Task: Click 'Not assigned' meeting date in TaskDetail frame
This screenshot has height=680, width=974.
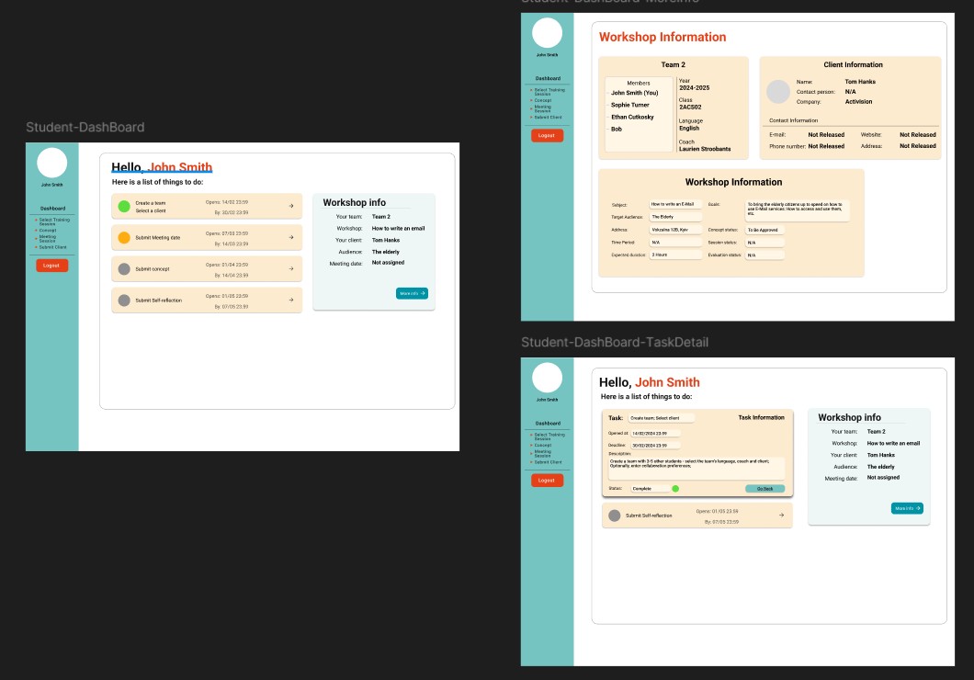Action: 883,478
